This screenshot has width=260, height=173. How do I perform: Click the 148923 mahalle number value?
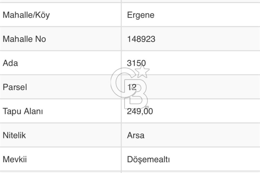[x=141, y=39]
